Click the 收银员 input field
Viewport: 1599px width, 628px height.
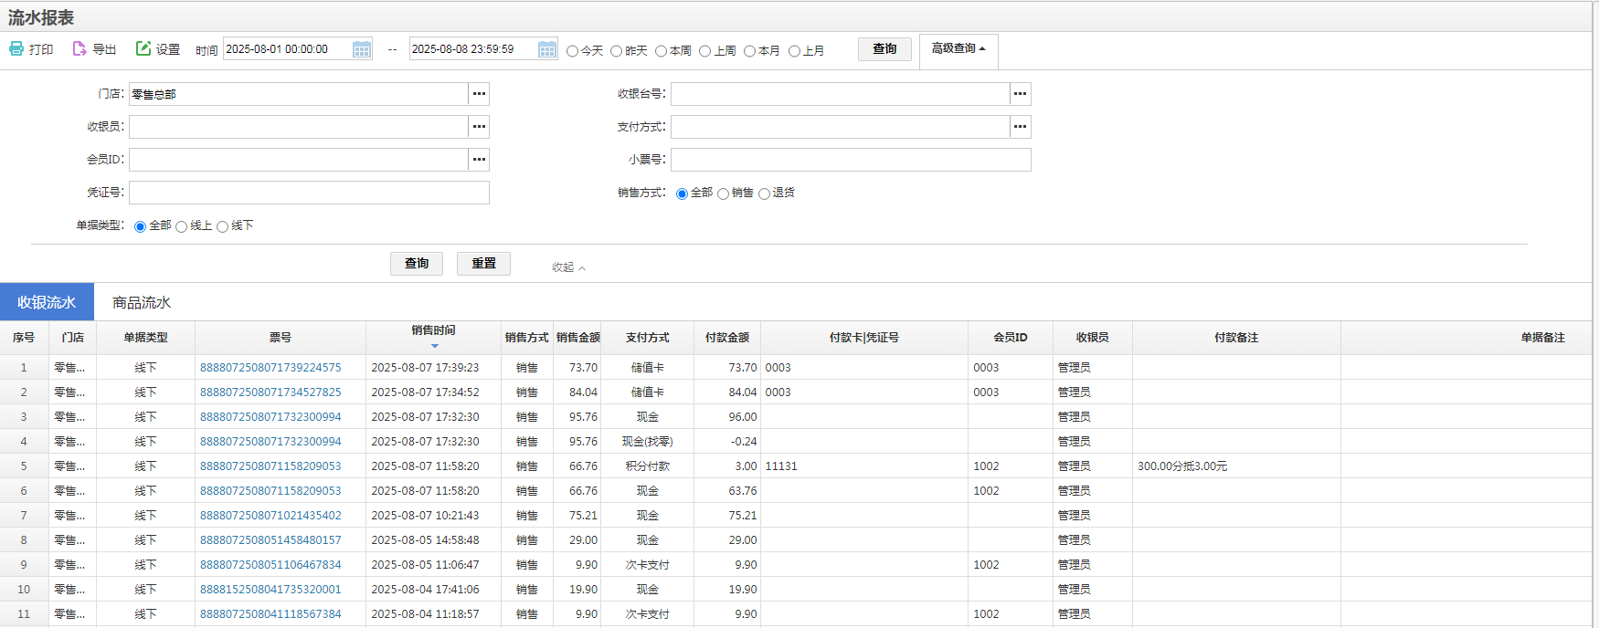point(299,127)
